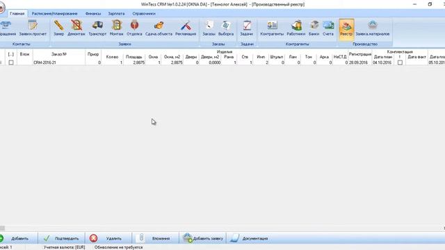Click the Влож column header
Screen dimensions: 445x250
25,54
